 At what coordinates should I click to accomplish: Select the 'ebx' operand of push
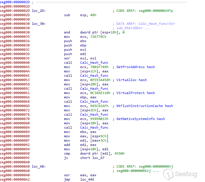(x=83, y=41)
